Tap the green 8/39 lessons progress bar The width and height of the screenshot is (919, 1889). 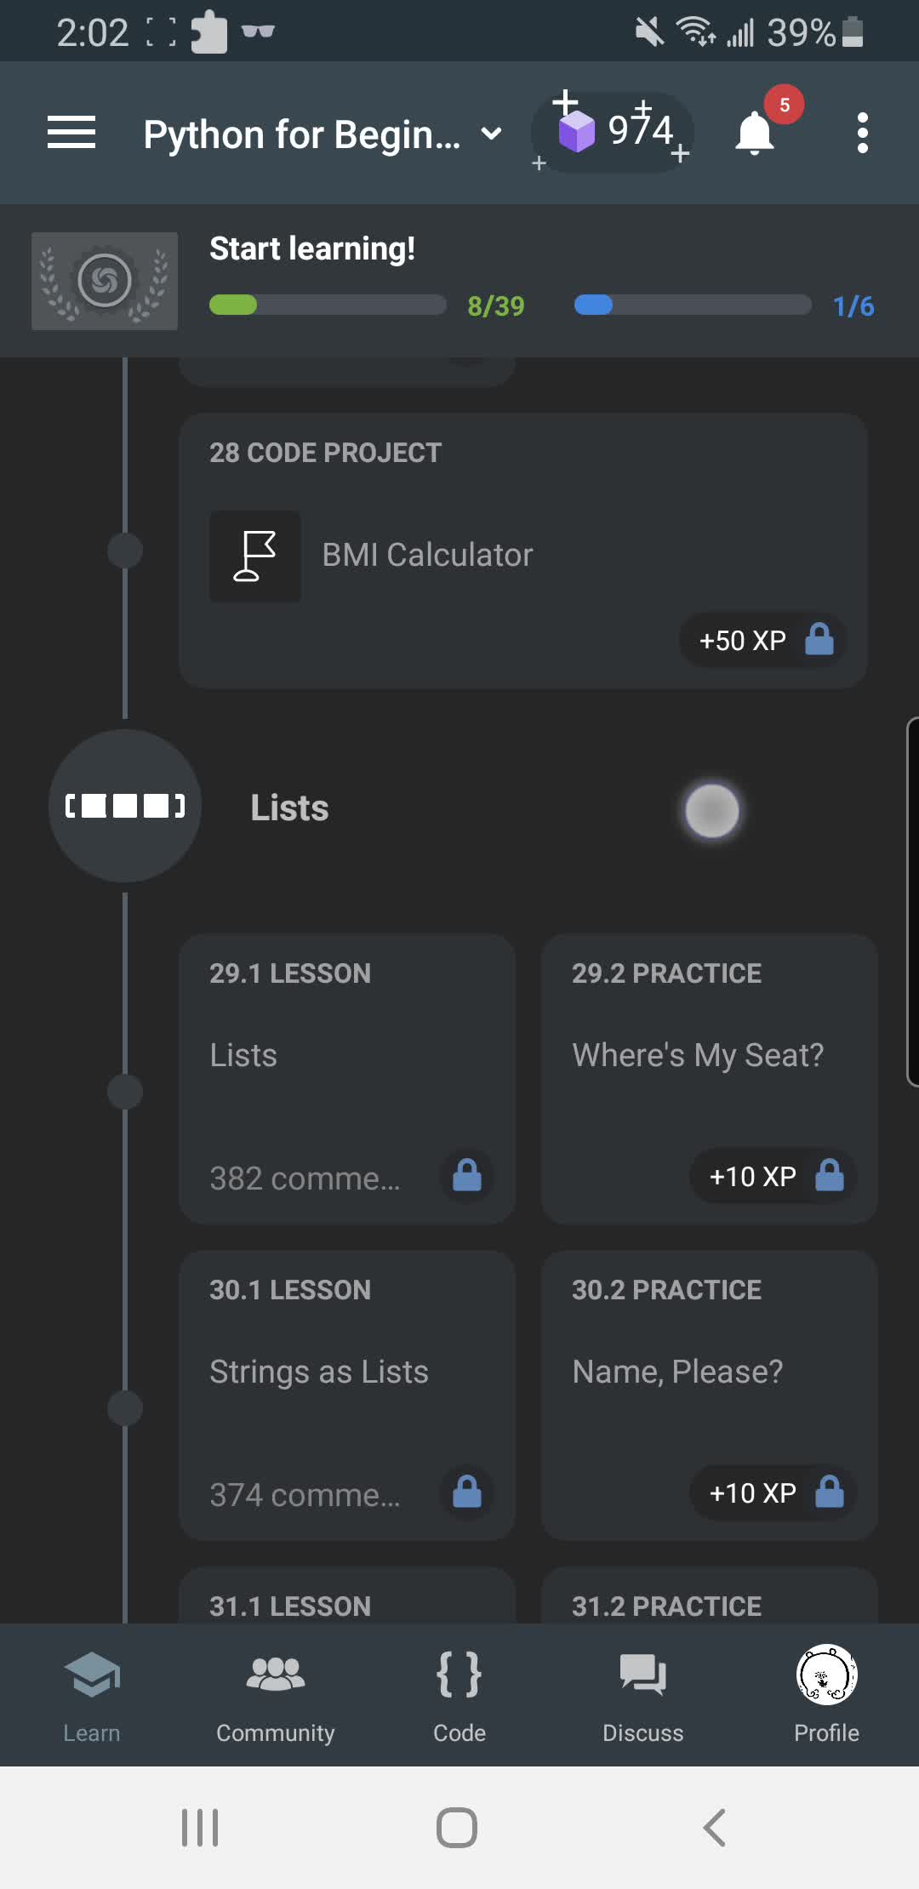(328, 305)
